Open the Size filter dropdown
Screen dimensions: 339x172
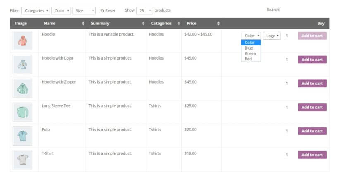[x=84, y=11]
